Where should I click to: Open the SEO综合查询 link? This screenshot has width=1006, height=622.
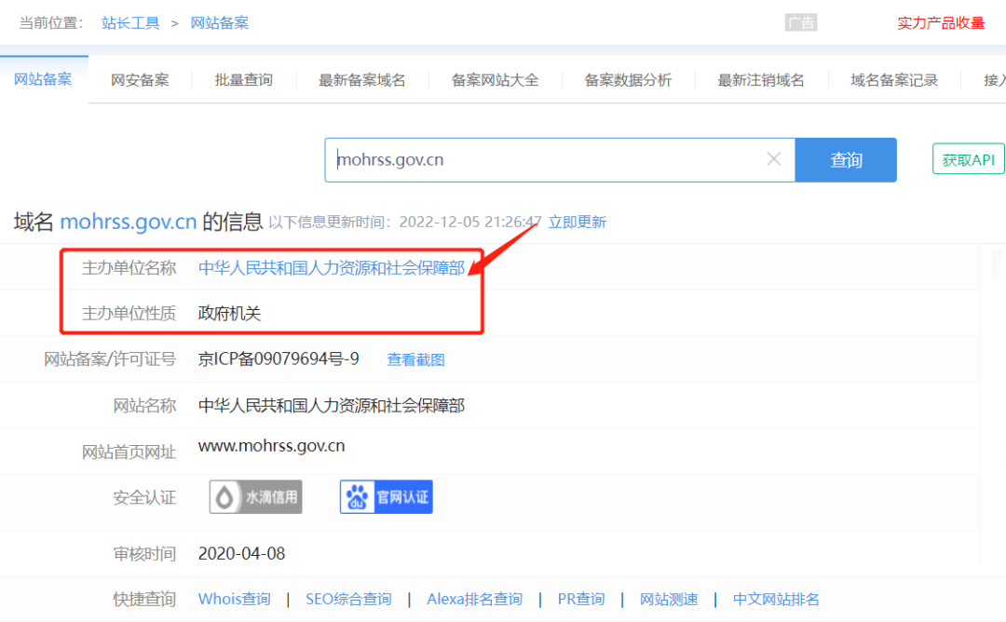click(x=348, y=599)
